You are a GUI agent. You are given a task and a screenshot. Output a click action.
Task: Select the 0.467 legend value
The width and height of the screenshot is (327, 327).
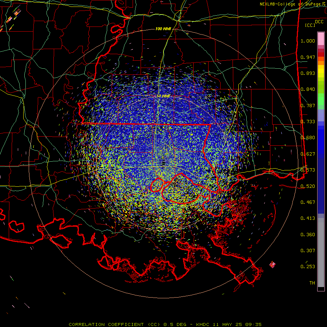[x=308, y=202]
